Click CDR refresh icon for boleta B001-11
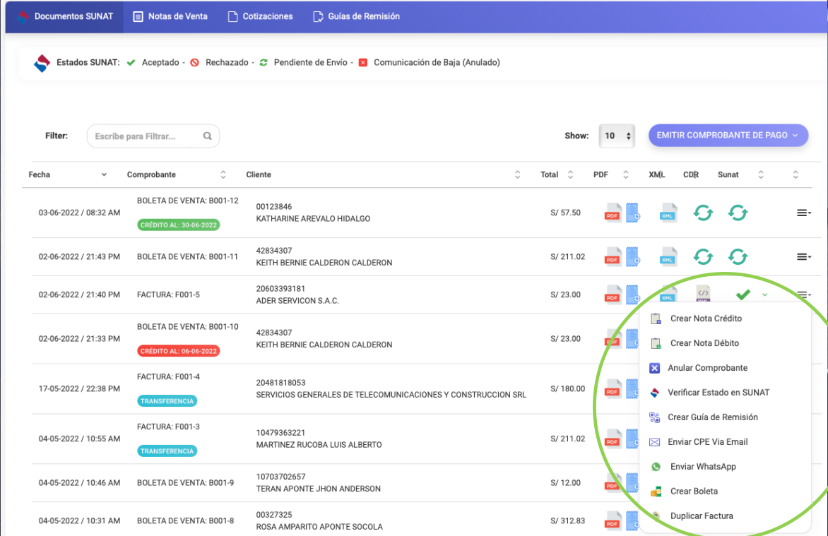Viewport: 828px width, 536px height. 702,256
